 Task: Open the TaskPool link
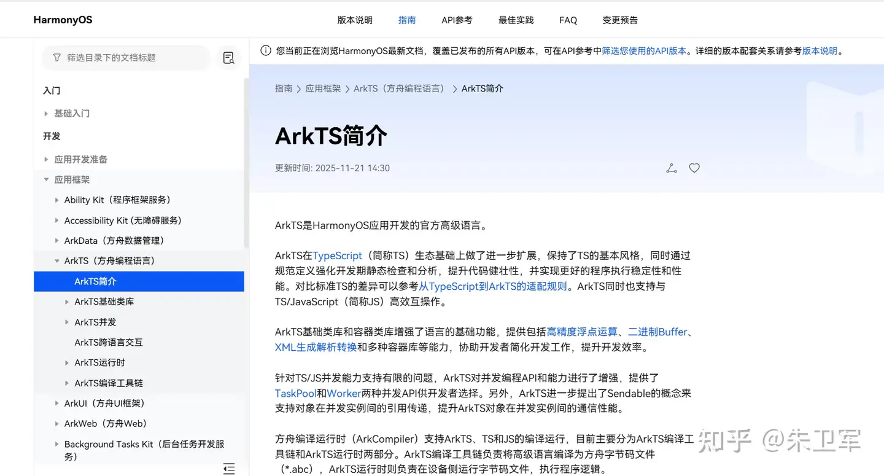click(296, 393)
